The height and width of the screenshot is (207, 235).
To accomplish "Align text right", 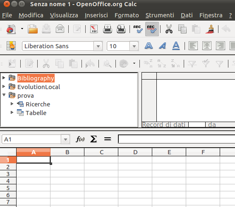I will coord(221,46).
